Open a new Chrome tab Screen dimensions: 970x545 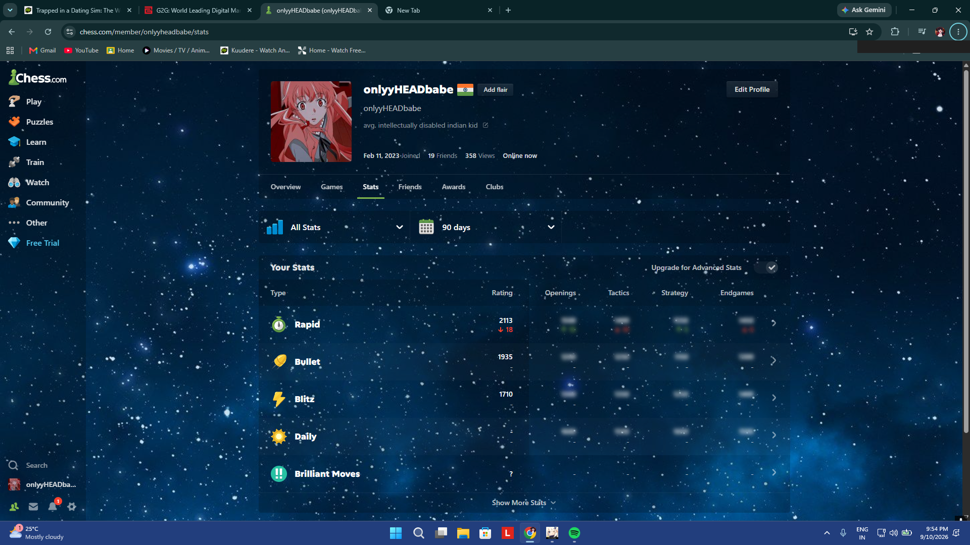tap(508, 10)
